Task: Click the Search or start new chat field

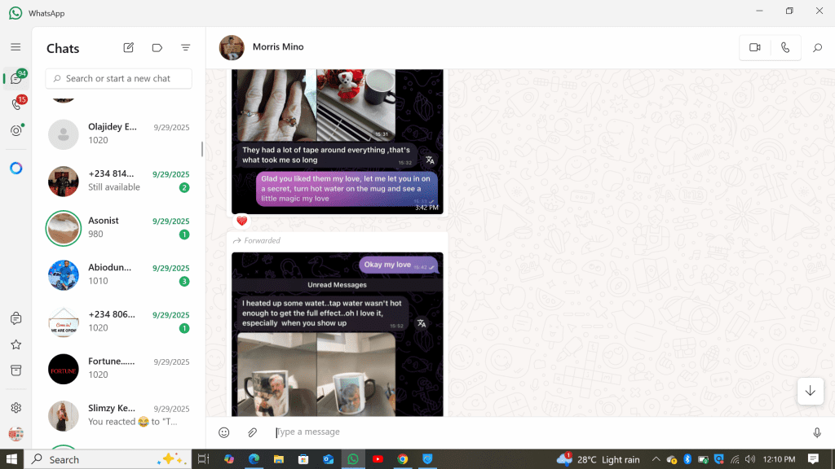Action: [119, 78]
